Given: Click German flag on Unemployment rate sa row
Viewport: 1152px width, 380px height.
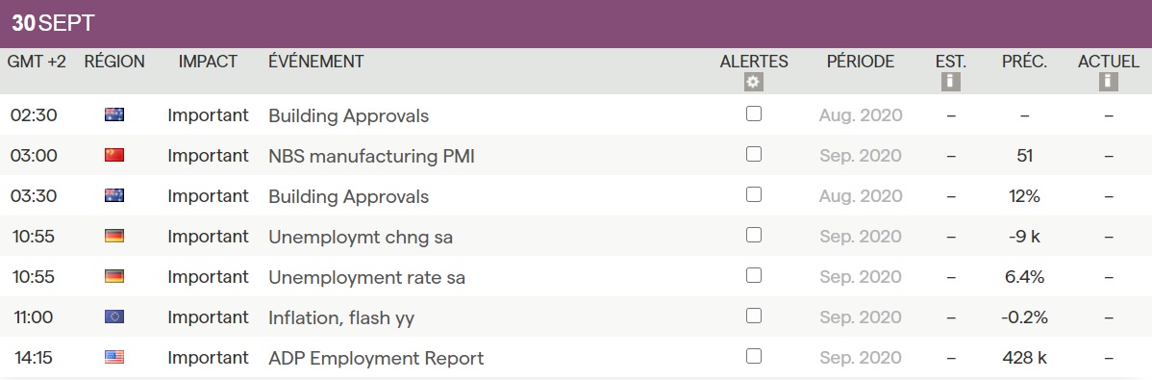Looking at the screenshot, I should [x=114, y=276].
